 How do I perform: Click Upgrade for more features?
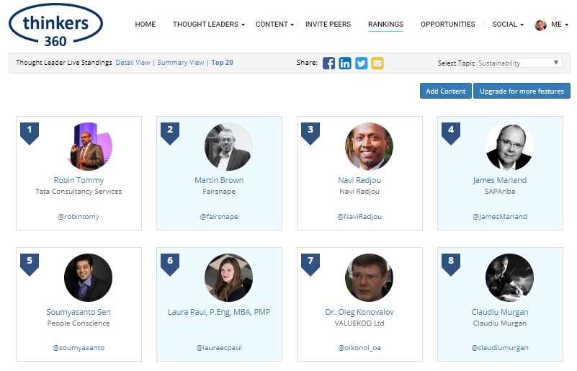522,91
